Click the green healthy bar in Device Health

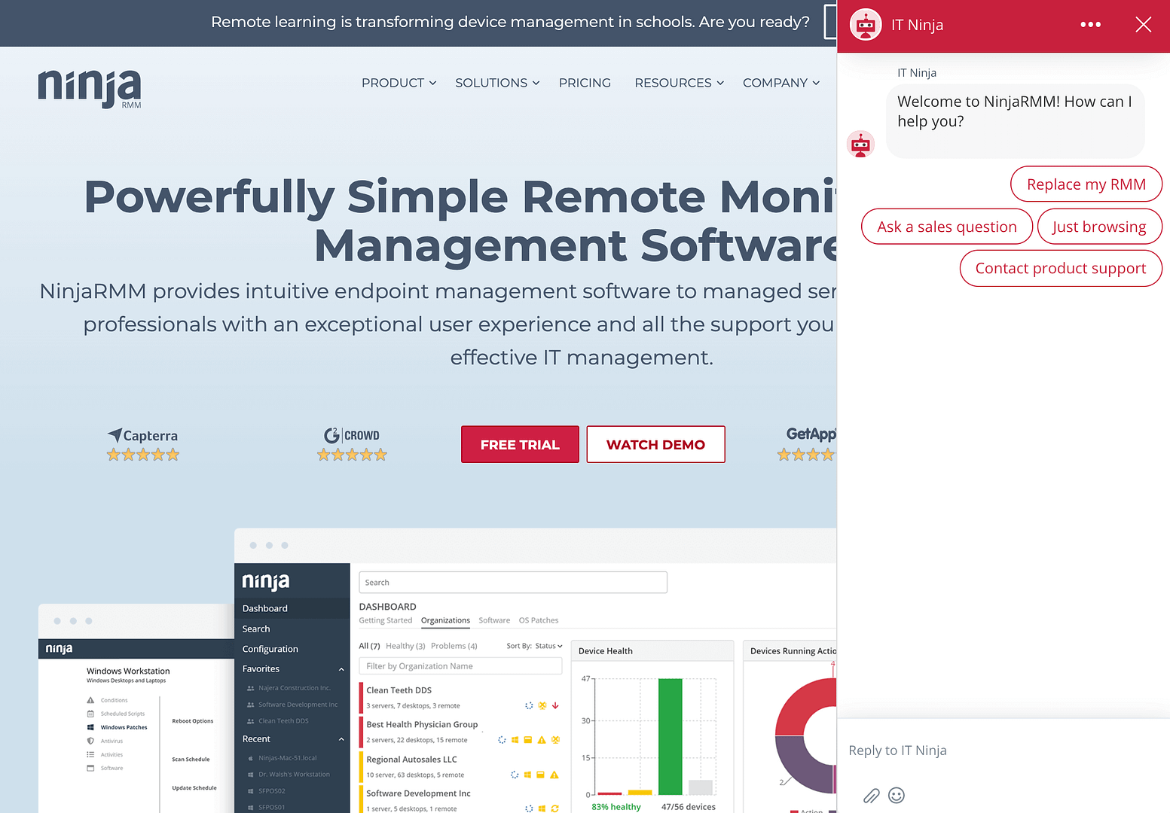tap(670, 736)
